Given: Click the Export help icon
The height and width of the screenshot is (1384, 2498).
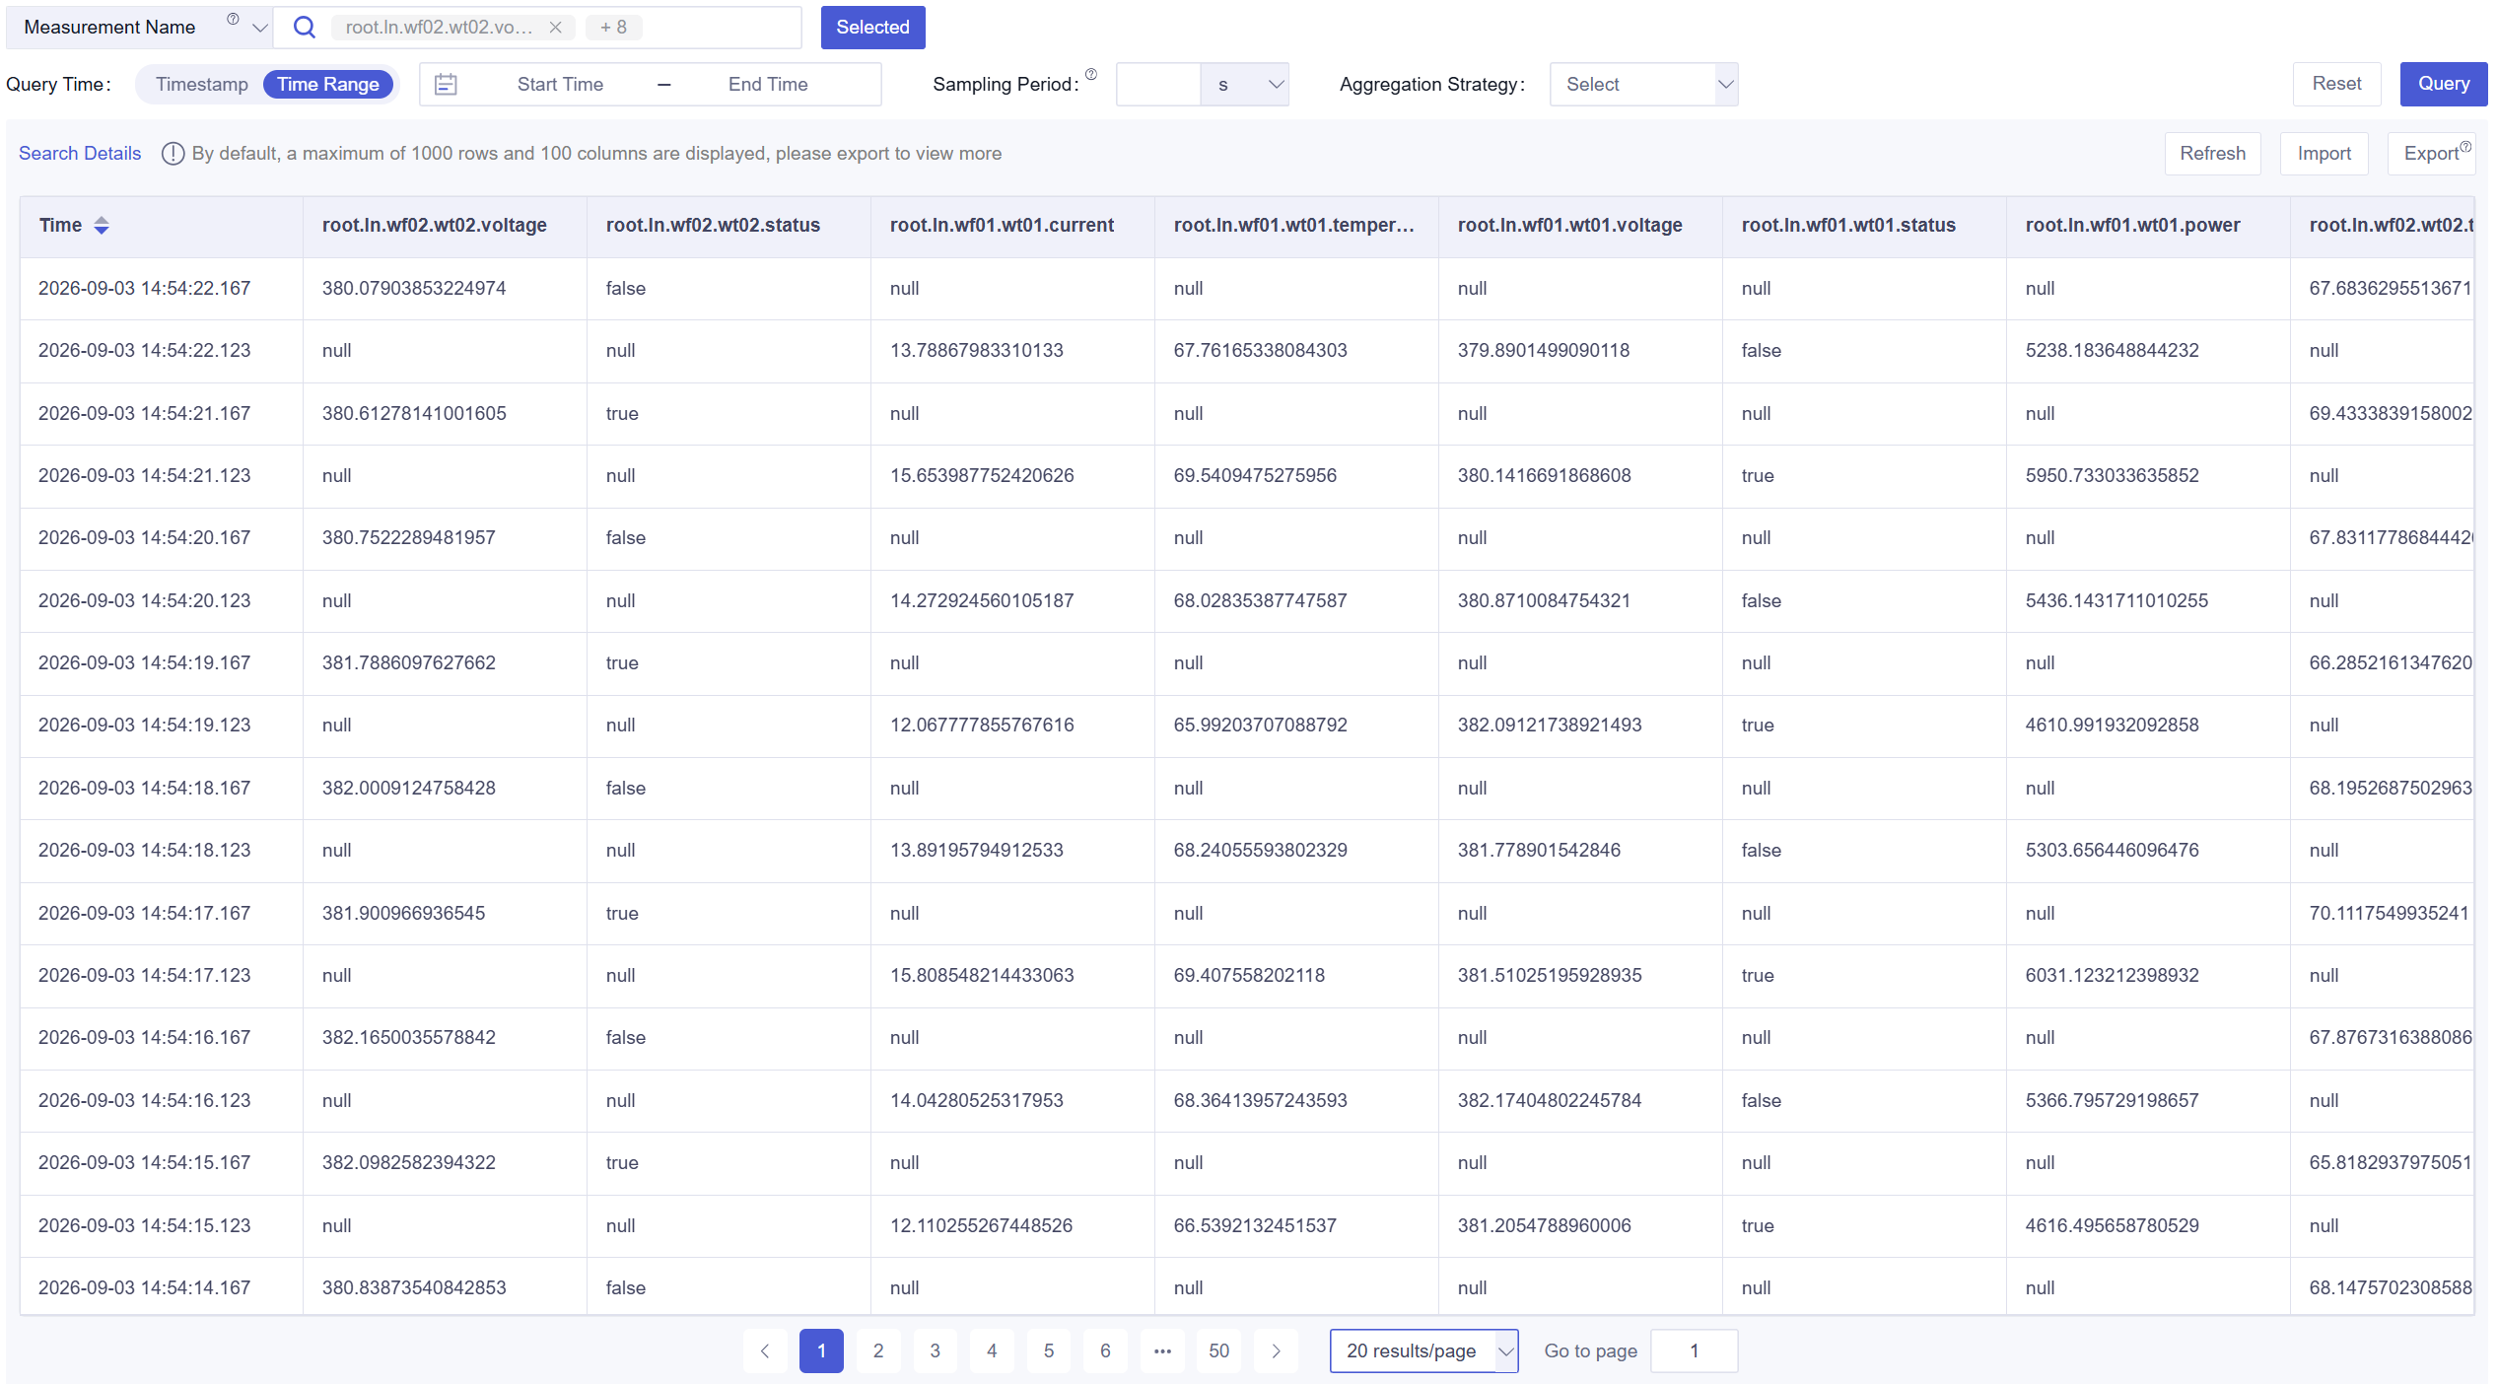Looking at the screenshot, I should tap(2464, 147).
